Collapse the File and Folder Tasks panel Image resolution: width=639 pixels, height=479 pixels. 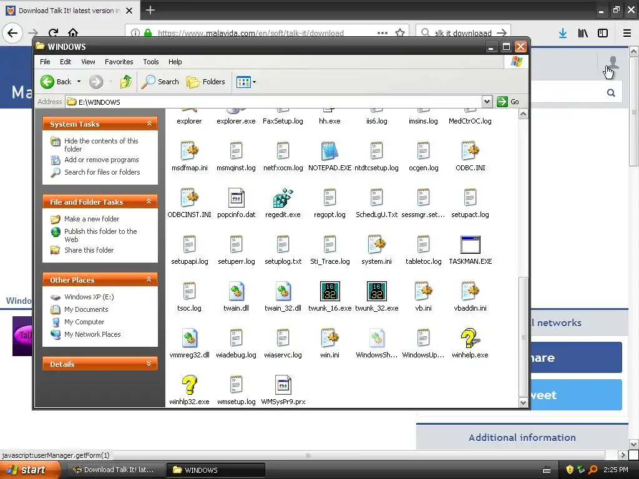pyautogui.click(x=149, y=201)
